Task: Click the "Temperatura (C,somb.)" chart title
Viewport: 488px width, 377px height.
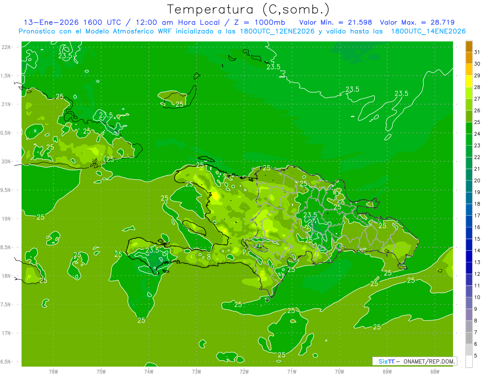Action: (248, 9)
